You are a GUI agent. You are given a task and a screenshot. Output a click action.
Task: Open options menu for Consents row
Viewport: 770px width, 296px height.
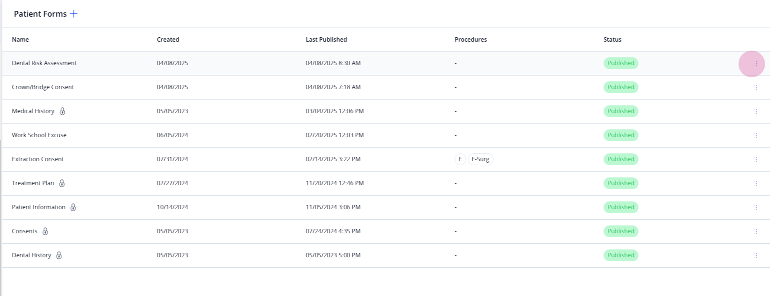click(756, 231)
